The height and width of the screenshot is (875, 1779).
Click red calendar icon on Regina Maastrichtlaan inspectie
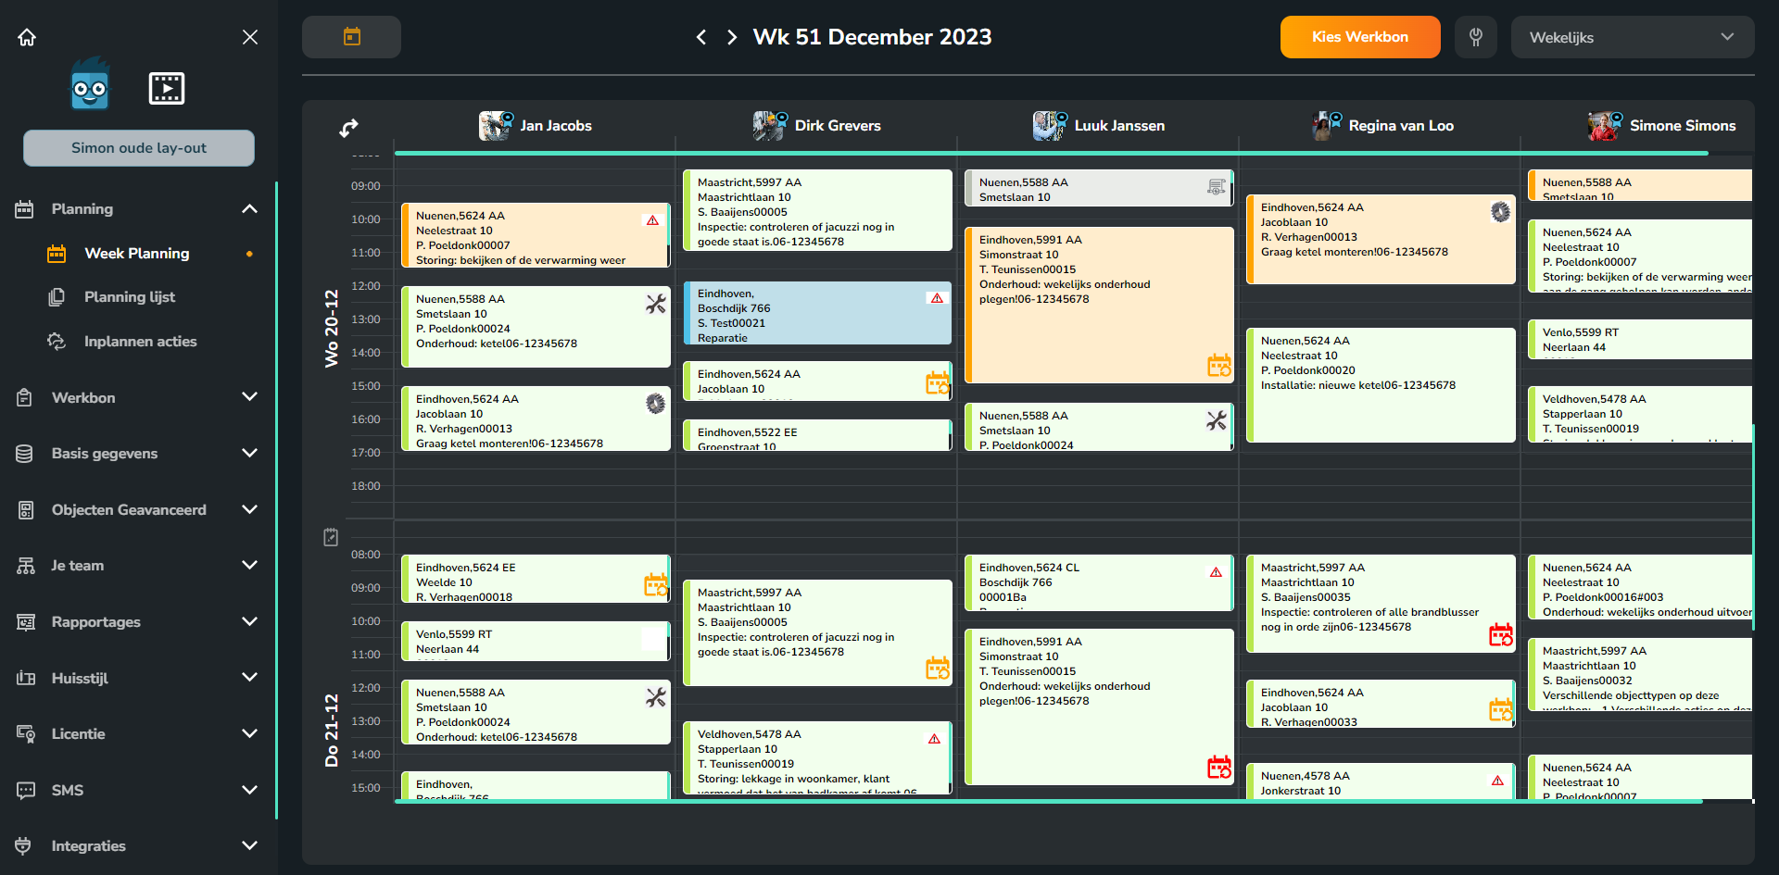pyautogui.click(x=1501, y=634)
